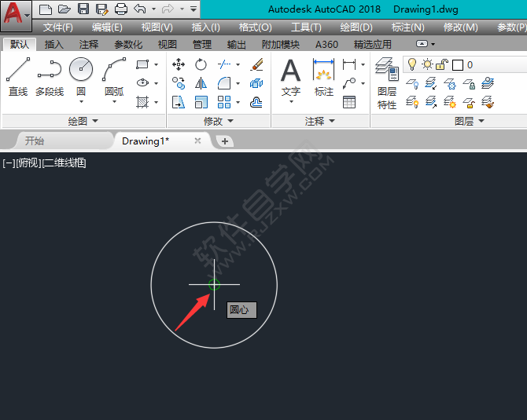Add a new drawing tab with plus
This screenshot has height=420, width=527.
[x=225, y=141]
